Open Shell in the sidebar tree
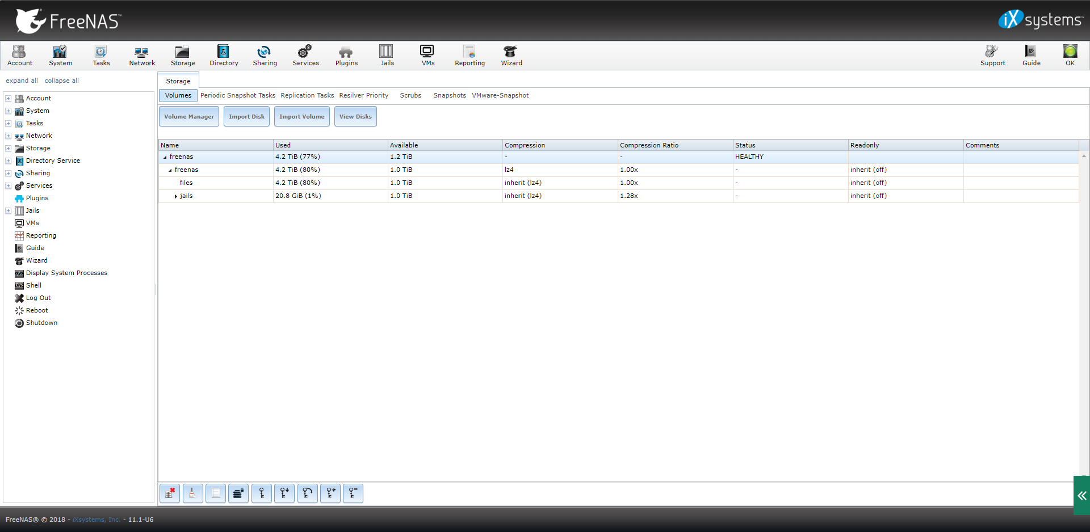 [x=33, y=285]
